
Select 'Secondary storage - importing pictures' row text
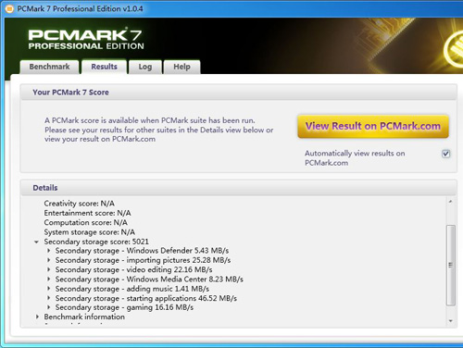(x=143, y=260)
